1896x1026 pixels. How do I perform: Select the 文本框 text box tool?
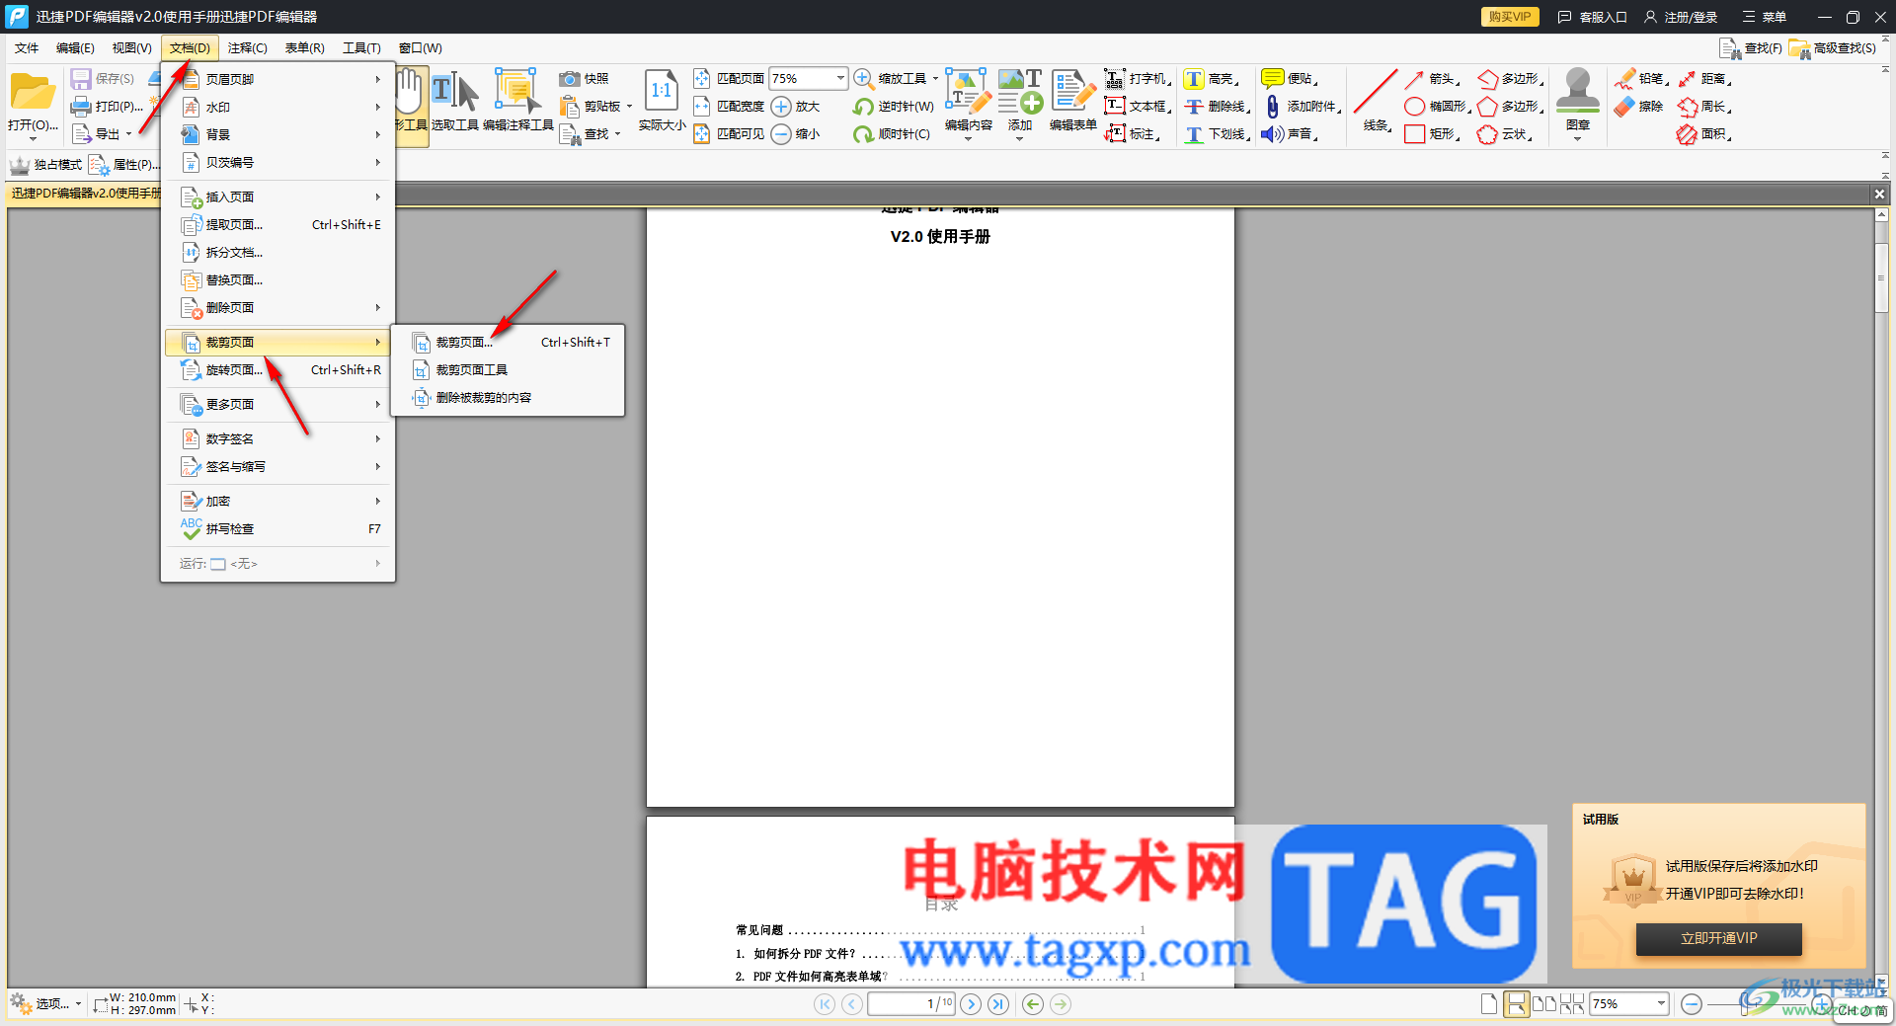pyautogui.click(x=1140, y=107)
